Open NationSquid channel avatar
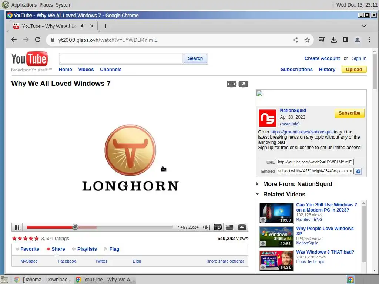Image resolution: width=379 pixels, height=284 pixels. coord(267,118)
